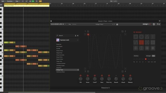This screenshot has height=93, width=166.
Task: Show user presets with the person icon
Action: 75,36
